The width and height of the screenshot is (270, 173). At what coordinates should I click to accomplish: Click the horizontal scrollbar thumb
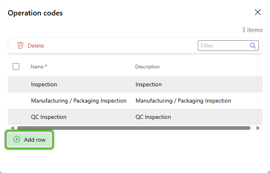tap(134, 128)
